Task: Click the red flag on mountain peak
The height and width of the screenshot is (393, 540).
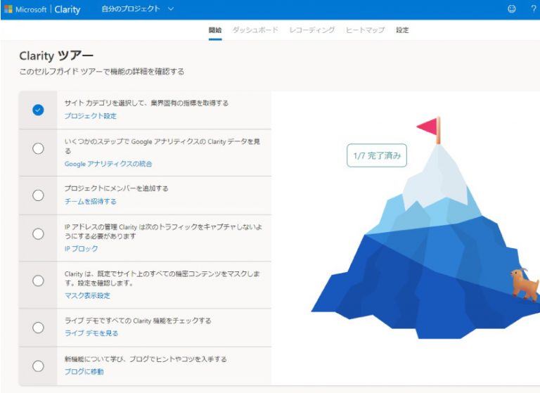Action: [x=428, y=130]
